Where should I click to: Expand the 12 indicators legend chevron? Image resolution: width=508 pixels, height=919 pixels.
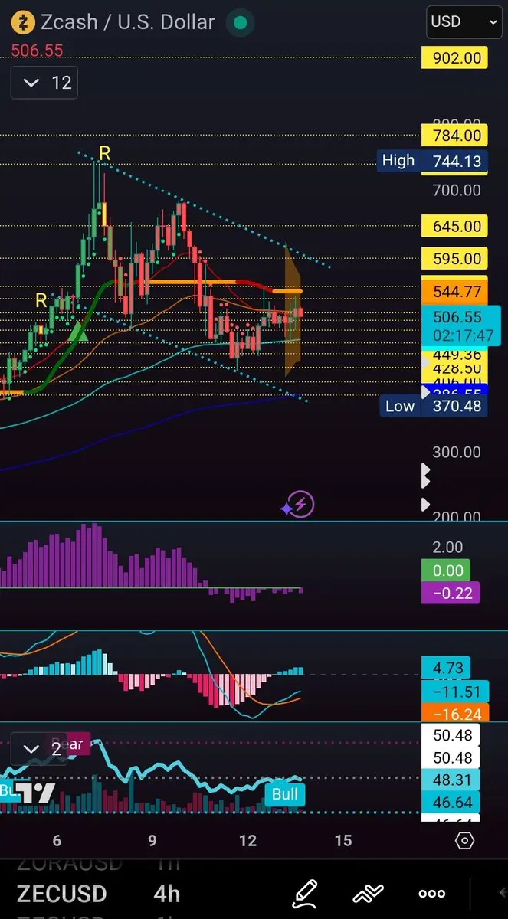[31, 83]
